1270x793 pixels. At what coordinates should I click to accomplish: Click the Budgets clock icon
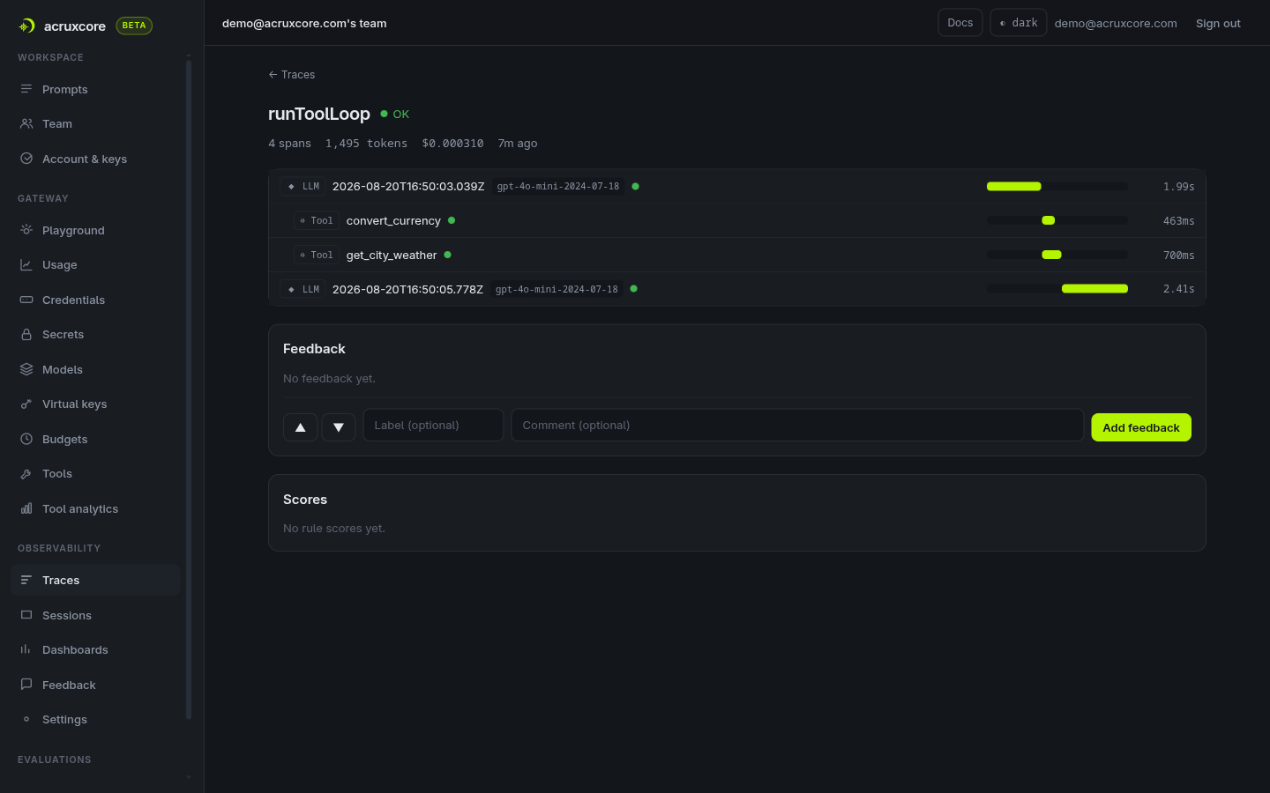pyautogui.click(x=26, y=439)
